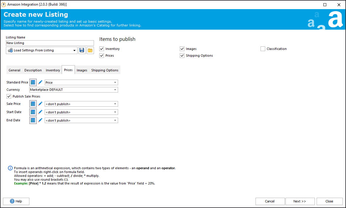
Task: Uncheck the Shipping Options checkbox
Action: [182, 56]
